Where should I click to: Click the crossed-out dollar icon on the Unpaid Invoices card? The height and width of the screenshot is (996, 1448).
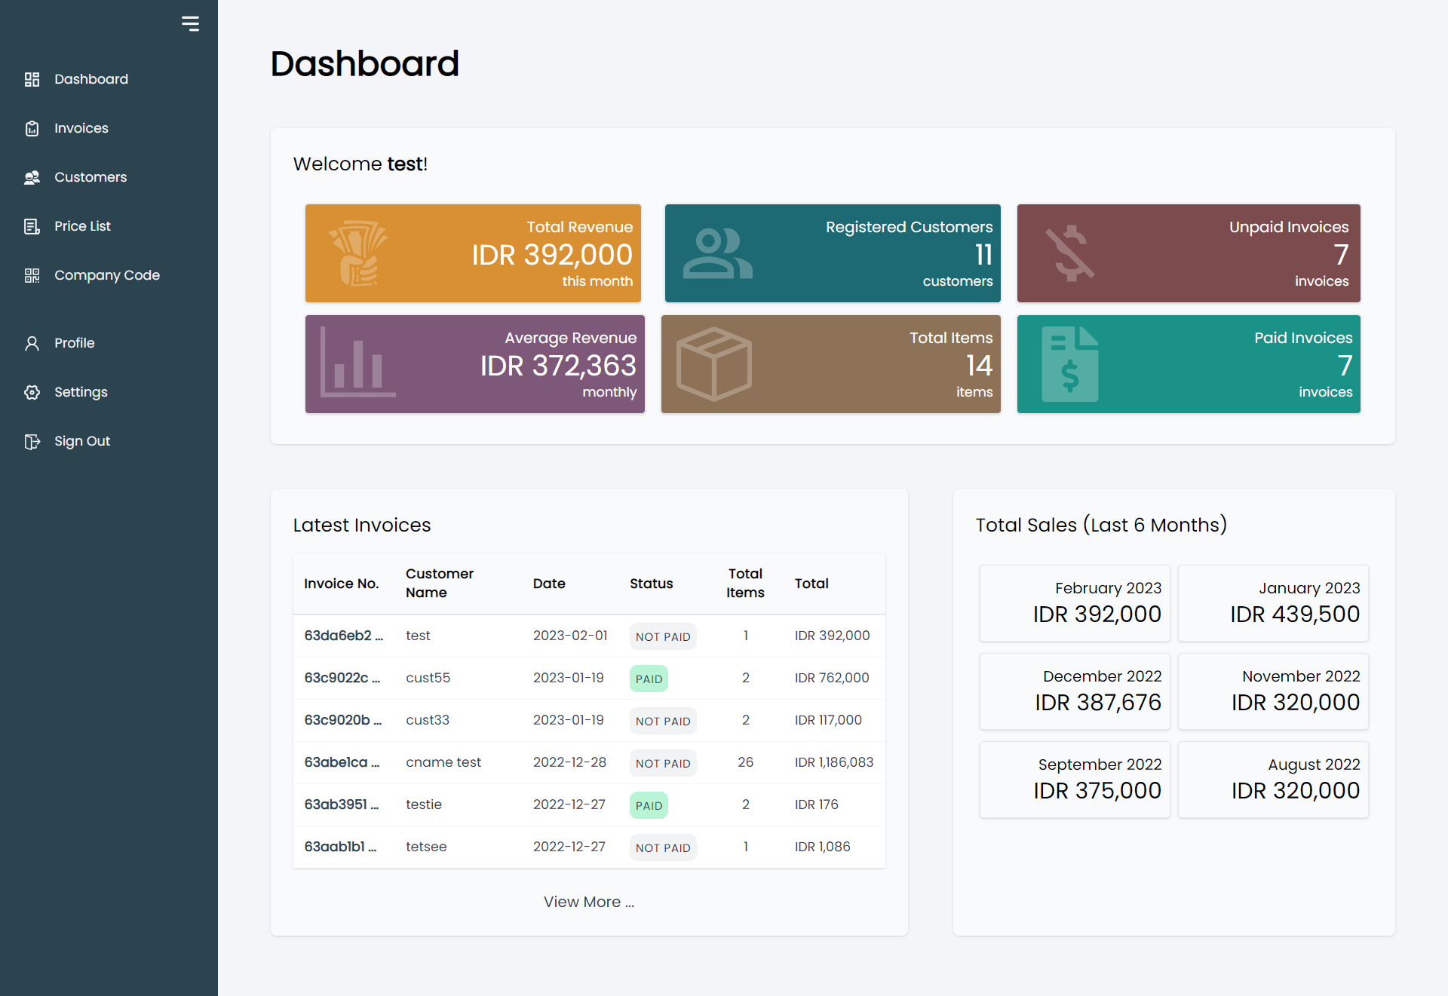pos(1070,253)
